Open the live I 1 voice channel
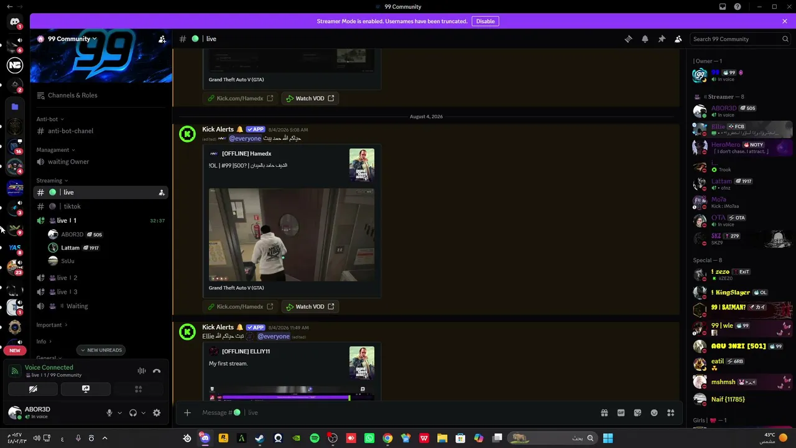 (x=99, y=221)
